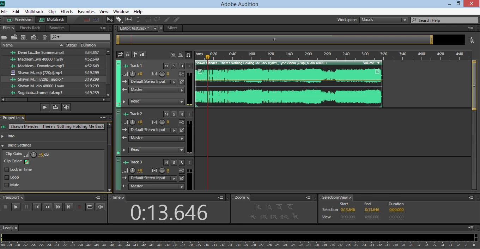The image size is (480, 249).
Task: Toggle Loop Playback in Transport panel
Action: [x=90, y=207]
